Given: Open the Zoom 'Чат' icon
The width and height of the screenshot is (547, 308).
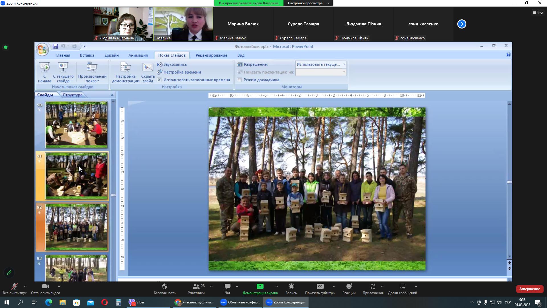Looking at the screenshot, I should coord(227,286).
